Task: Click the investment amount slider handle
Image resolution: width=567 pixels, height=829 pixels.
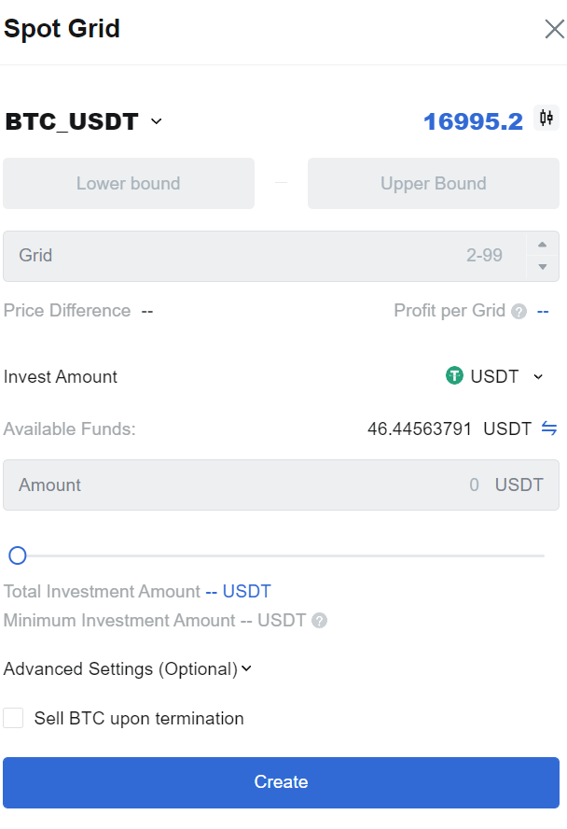Action: 18,555
